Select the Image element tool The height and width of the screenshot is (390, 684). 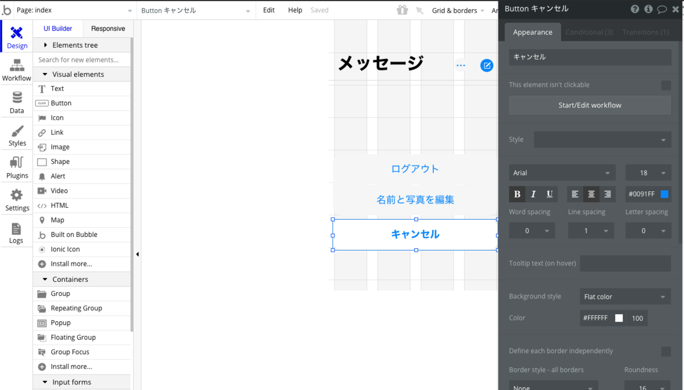pos(82,147)
